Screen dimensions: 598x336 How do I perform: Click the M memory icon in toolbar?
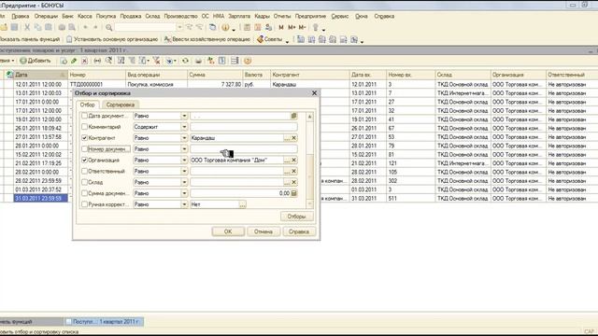click(x=281, y=27)
